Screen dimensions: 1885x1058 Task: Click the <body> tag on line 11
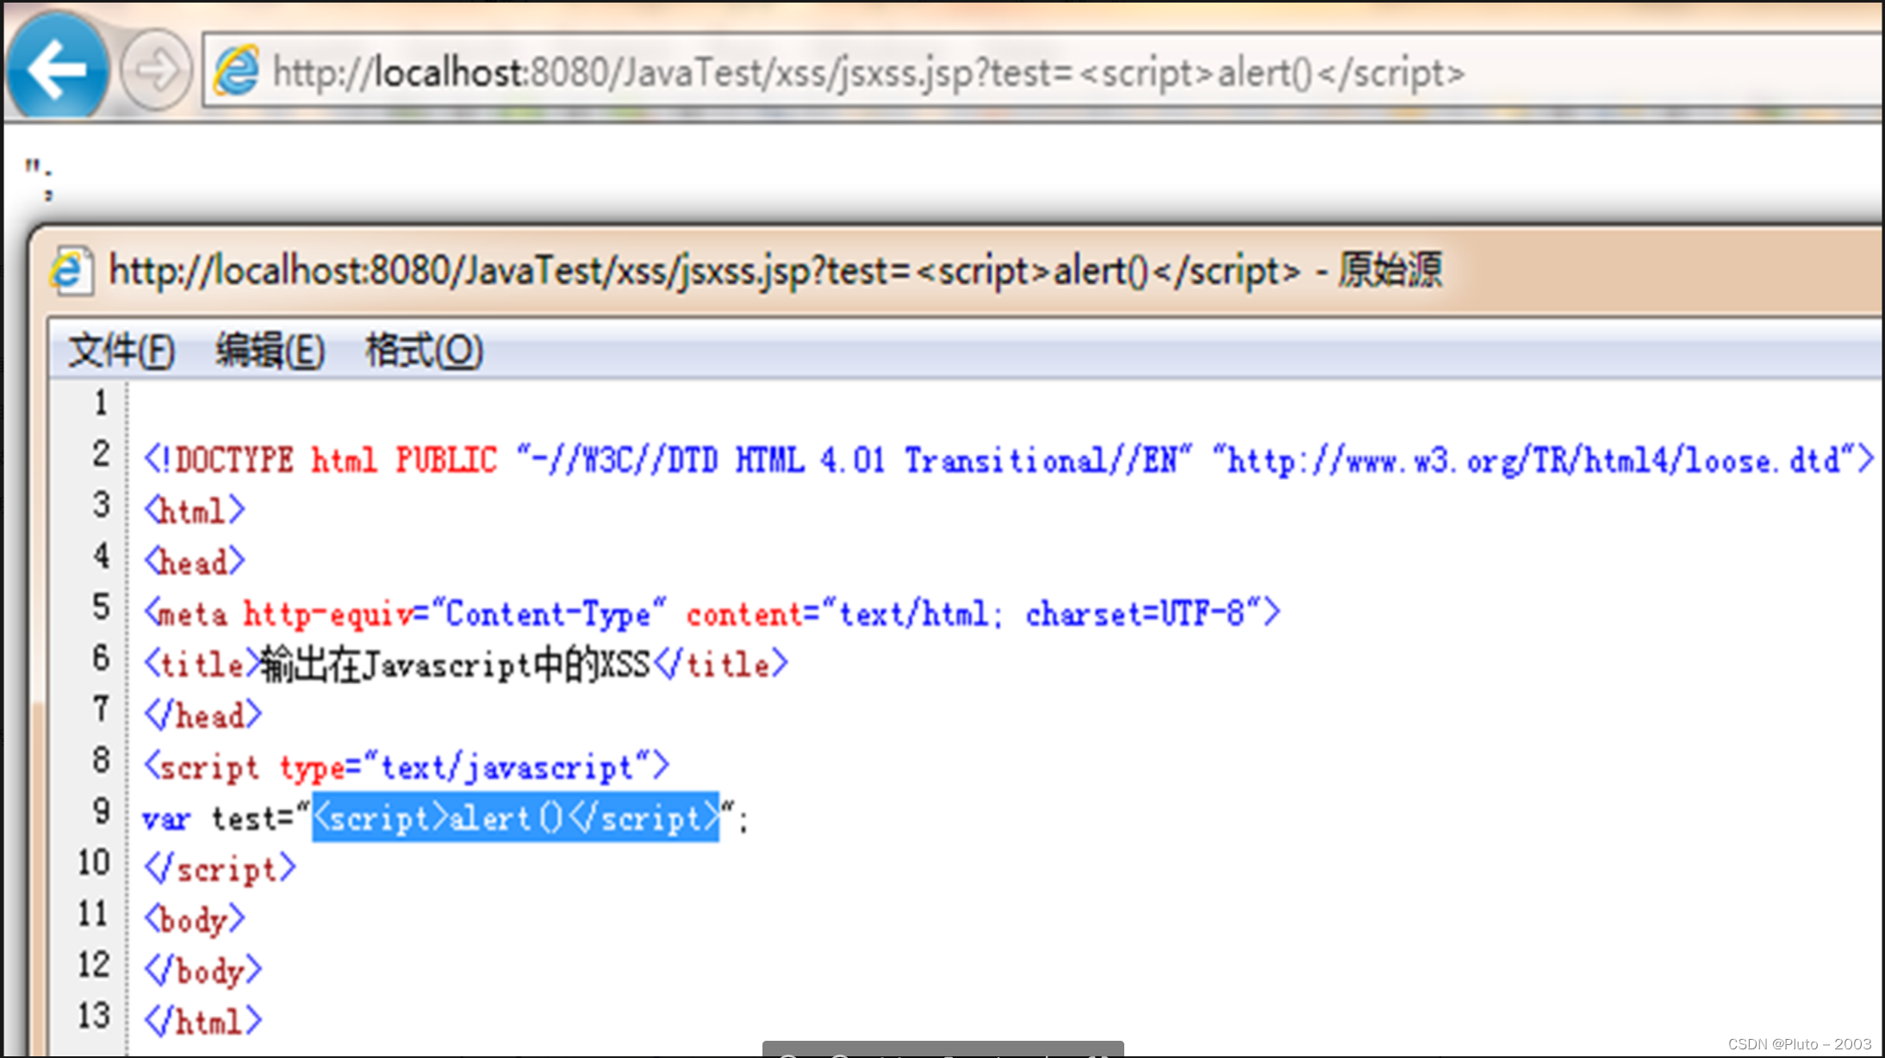pos(195,920)
